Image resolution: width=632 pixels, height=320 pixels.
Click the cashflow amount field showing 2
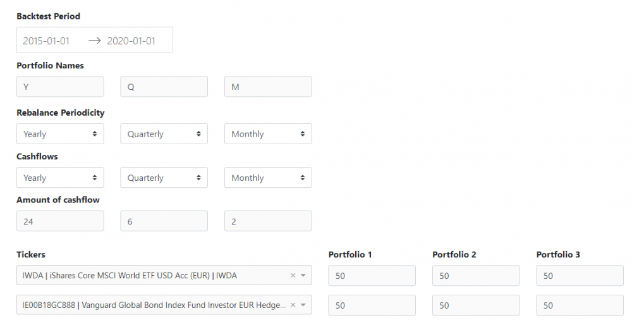[x=268, y=221]
